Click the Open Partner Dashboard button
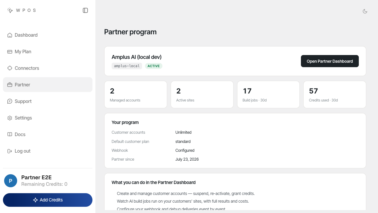Screen dimensions: 378x213 tap(330, 61)
